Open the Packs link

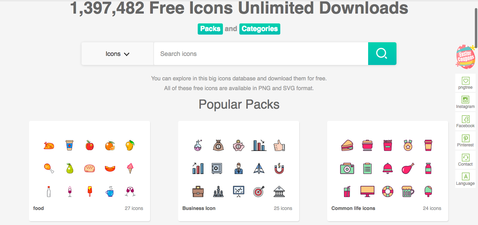210,29
